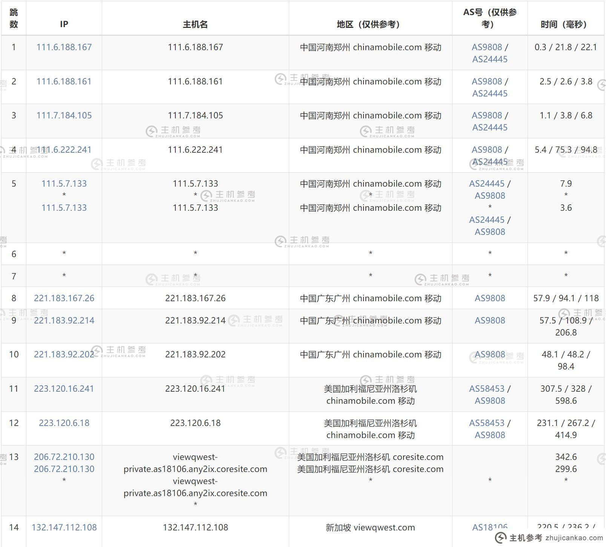Open IP link 132.147.112.108 in IP column
The image size is (606, 547).
64,527
